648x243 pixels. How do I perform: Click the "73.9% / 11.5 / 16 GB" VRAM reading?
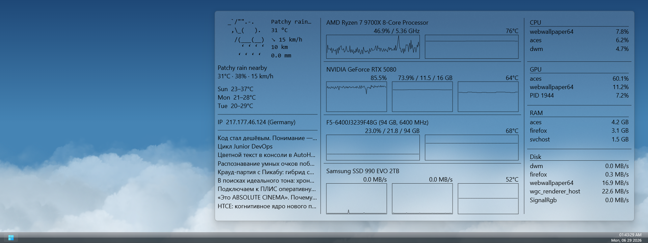coord(425,78)
